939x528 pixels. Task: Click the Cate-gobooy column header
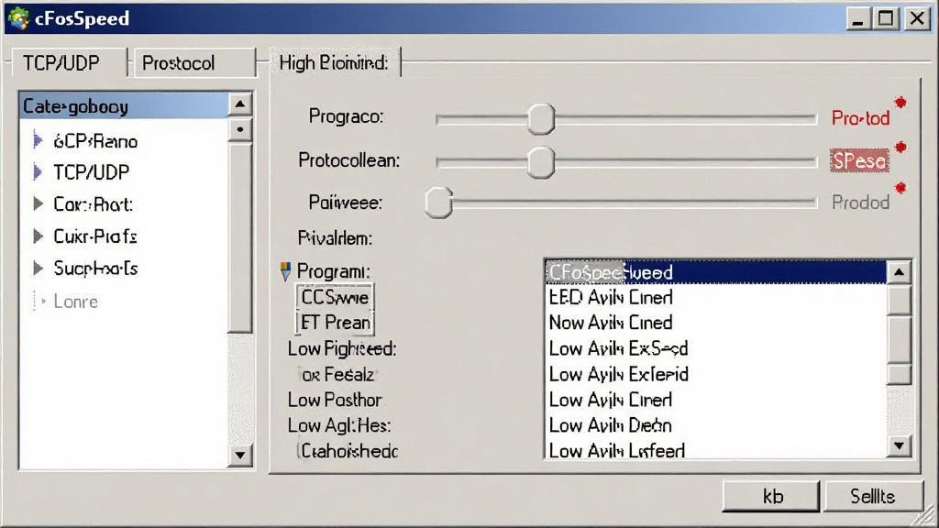(x=124, y=106)
